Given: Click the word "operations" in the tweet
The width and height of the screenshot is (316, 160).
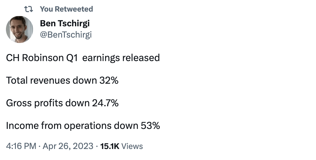Looking at the screenshot, I should pyautogui.click(x=88, y=126).
